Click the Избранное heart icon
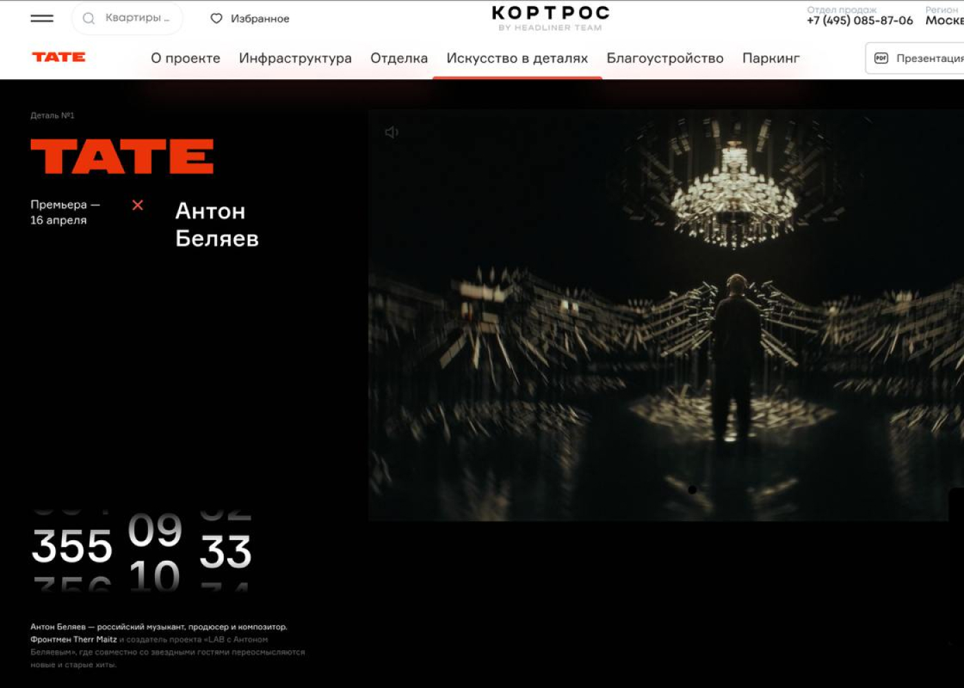964x688 pixels. pyautogui.click(x=216, y=19)
